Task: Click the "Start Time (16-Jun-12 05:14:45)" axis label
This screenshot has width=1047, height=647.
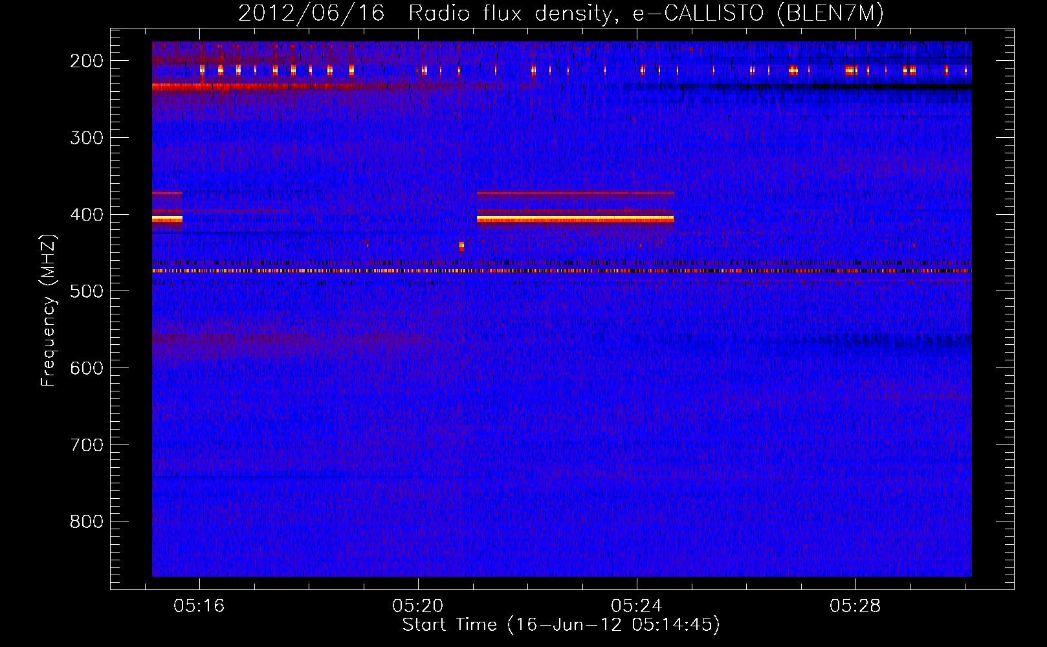Action: (561, 625)
